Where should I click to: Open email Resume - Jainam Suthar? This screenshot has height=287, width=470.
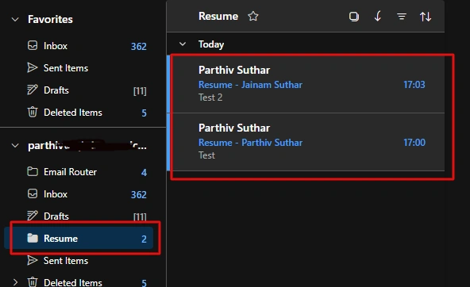coord(306,84)
